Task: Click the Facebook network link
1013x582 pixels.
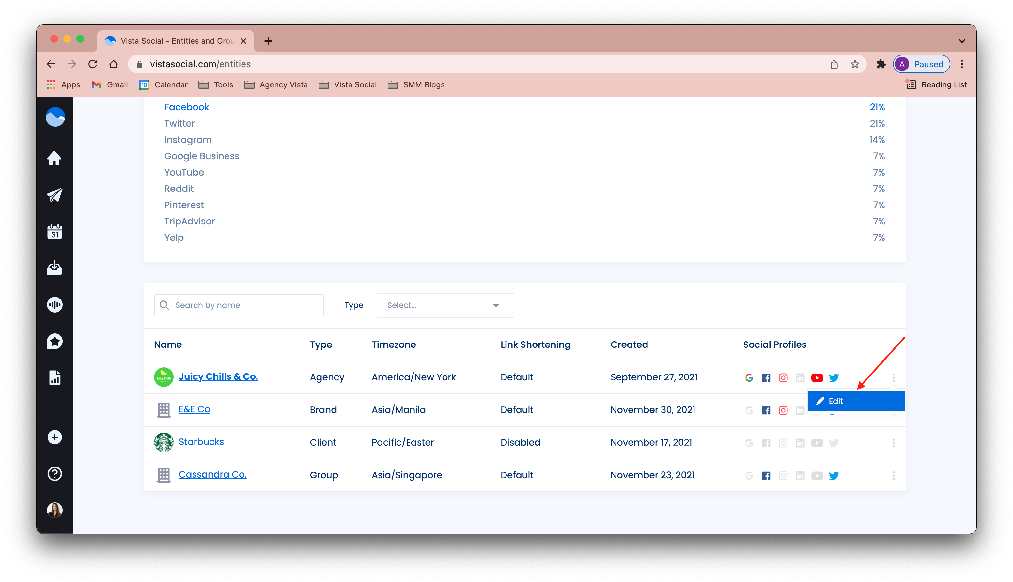Action: pos(187,107)
